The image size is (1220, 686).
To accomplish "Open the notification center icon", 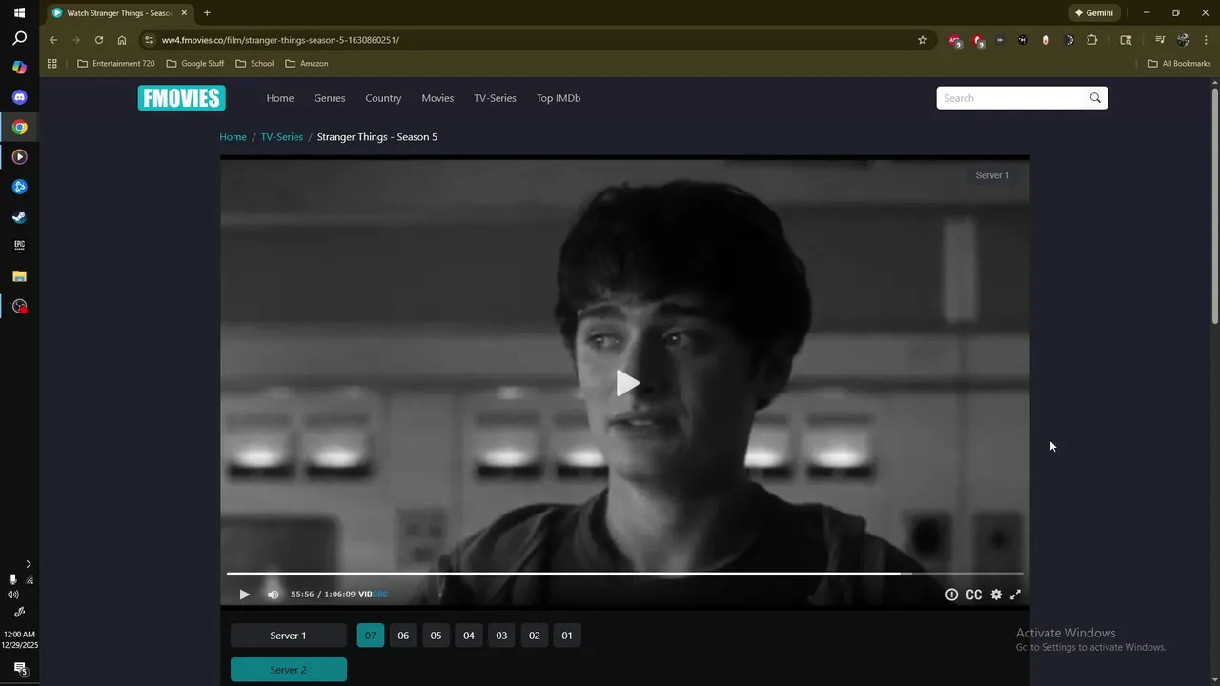I will (x=19, y=668).
